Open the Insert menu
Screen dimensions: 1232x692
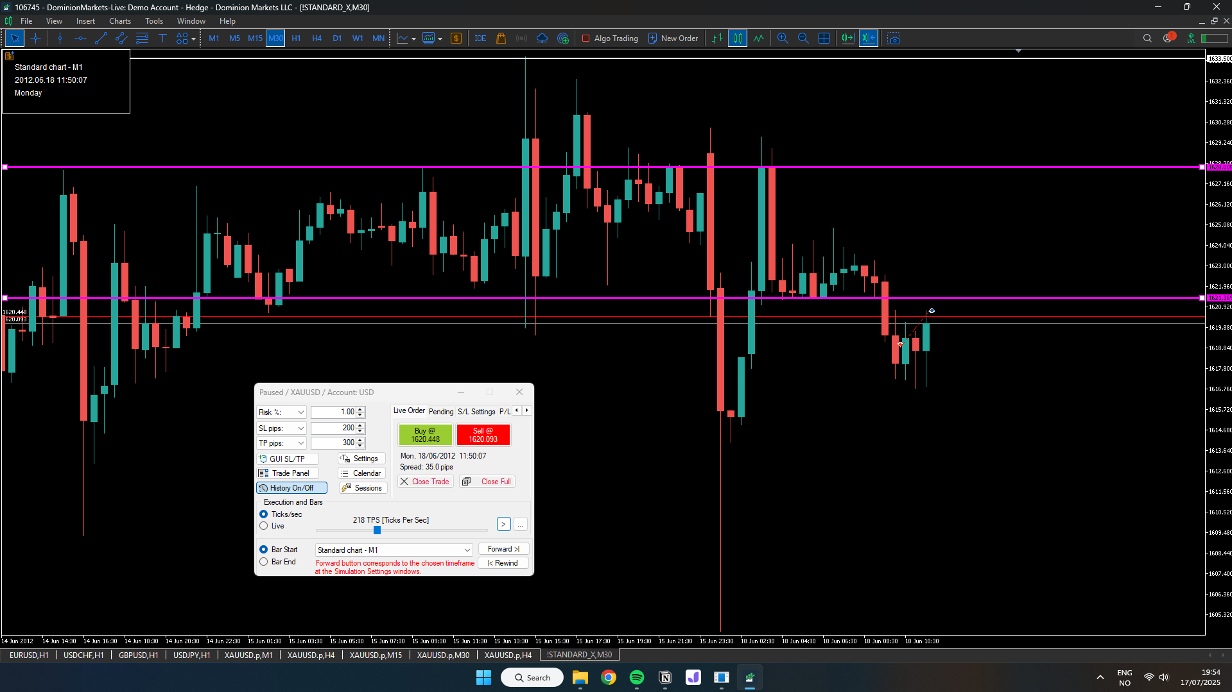coord(85,21)
